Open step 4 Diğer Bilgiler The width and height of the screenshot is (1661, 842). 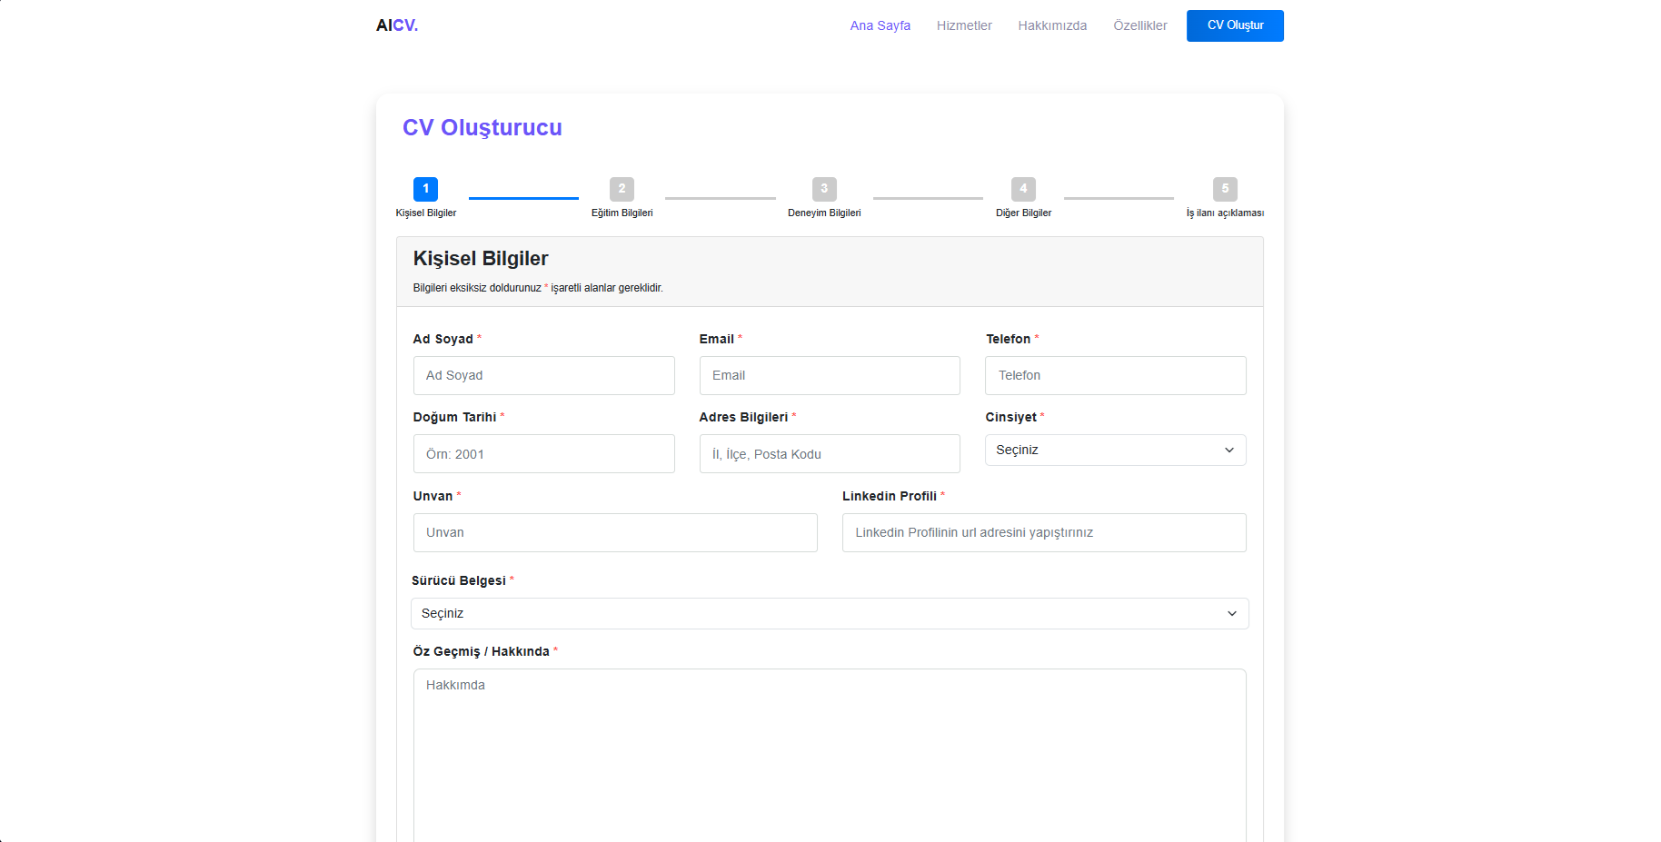click(x=1023, y=189)
